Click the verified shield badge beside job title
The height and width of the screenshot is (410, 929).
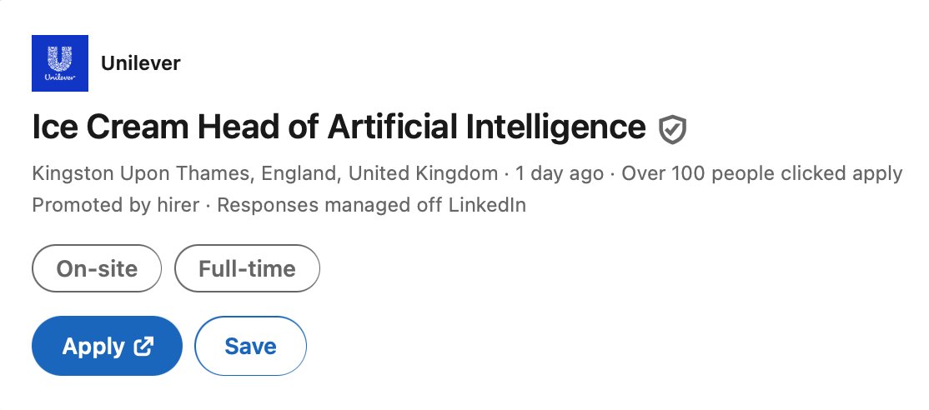(672, 129)
